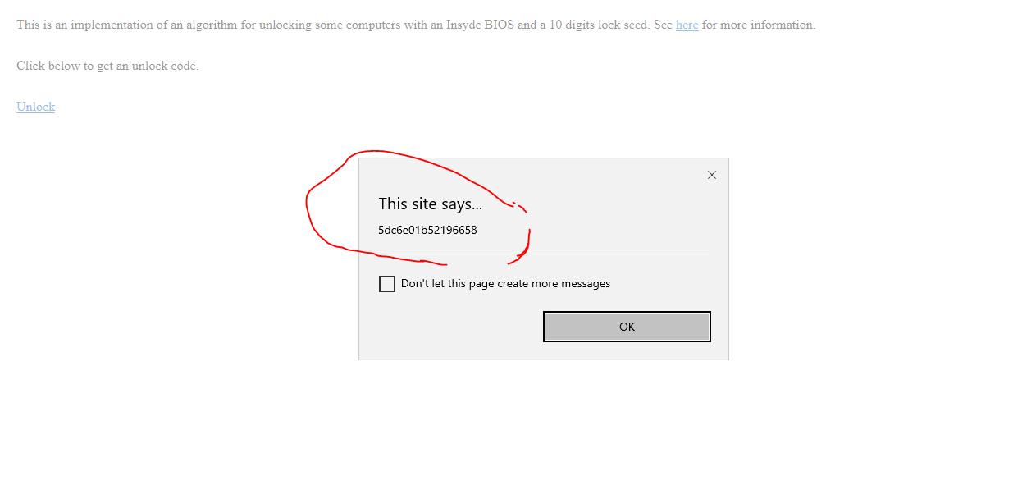Open the here hyperlink

tap(687, 25)
